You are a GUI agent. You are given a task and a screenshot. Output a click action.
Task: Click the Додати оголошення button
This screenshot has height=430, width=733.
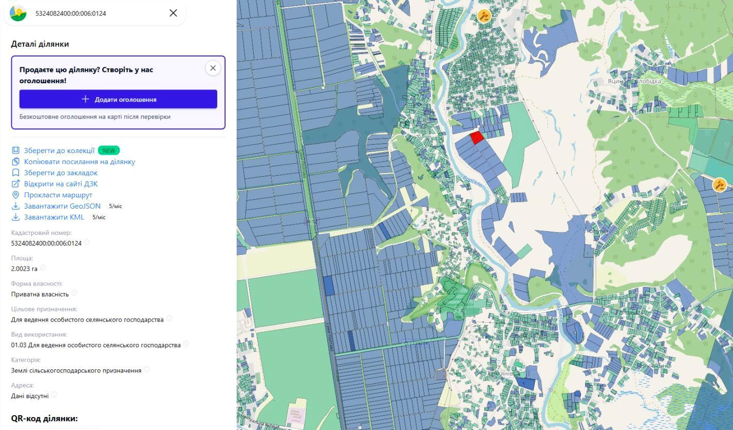[x=118, y=99]
